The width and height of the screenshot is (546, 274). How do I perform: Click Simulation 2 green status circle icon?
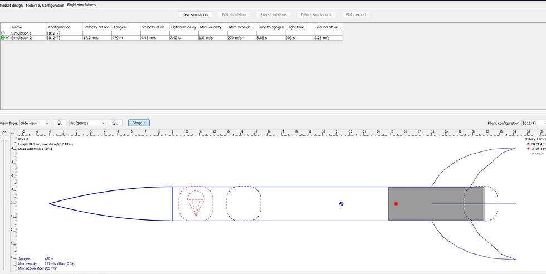(3, 38)
